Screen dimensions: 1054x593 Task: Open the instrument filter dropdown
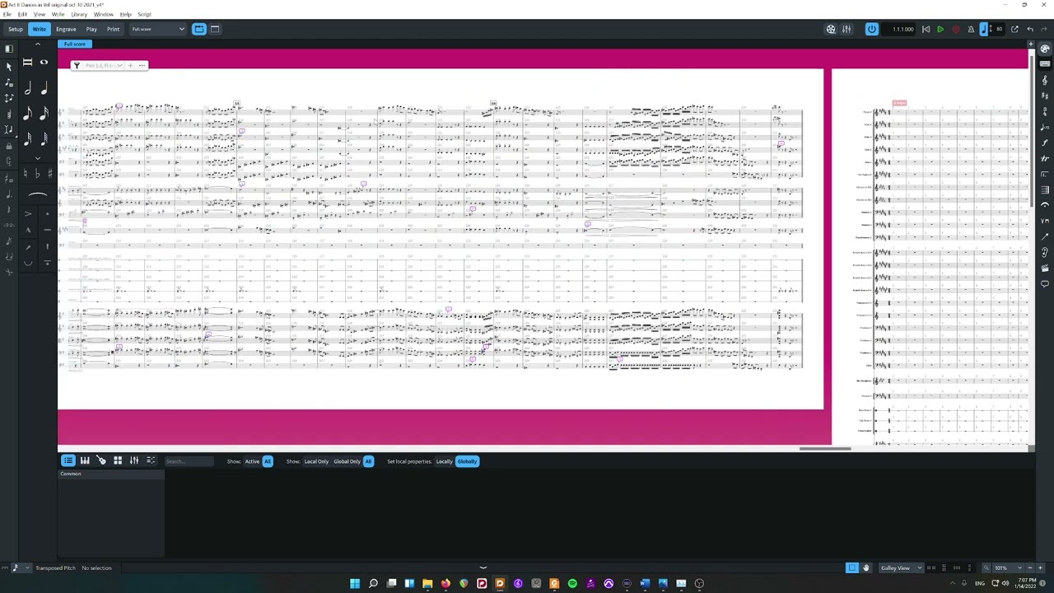tap(104, 65)
